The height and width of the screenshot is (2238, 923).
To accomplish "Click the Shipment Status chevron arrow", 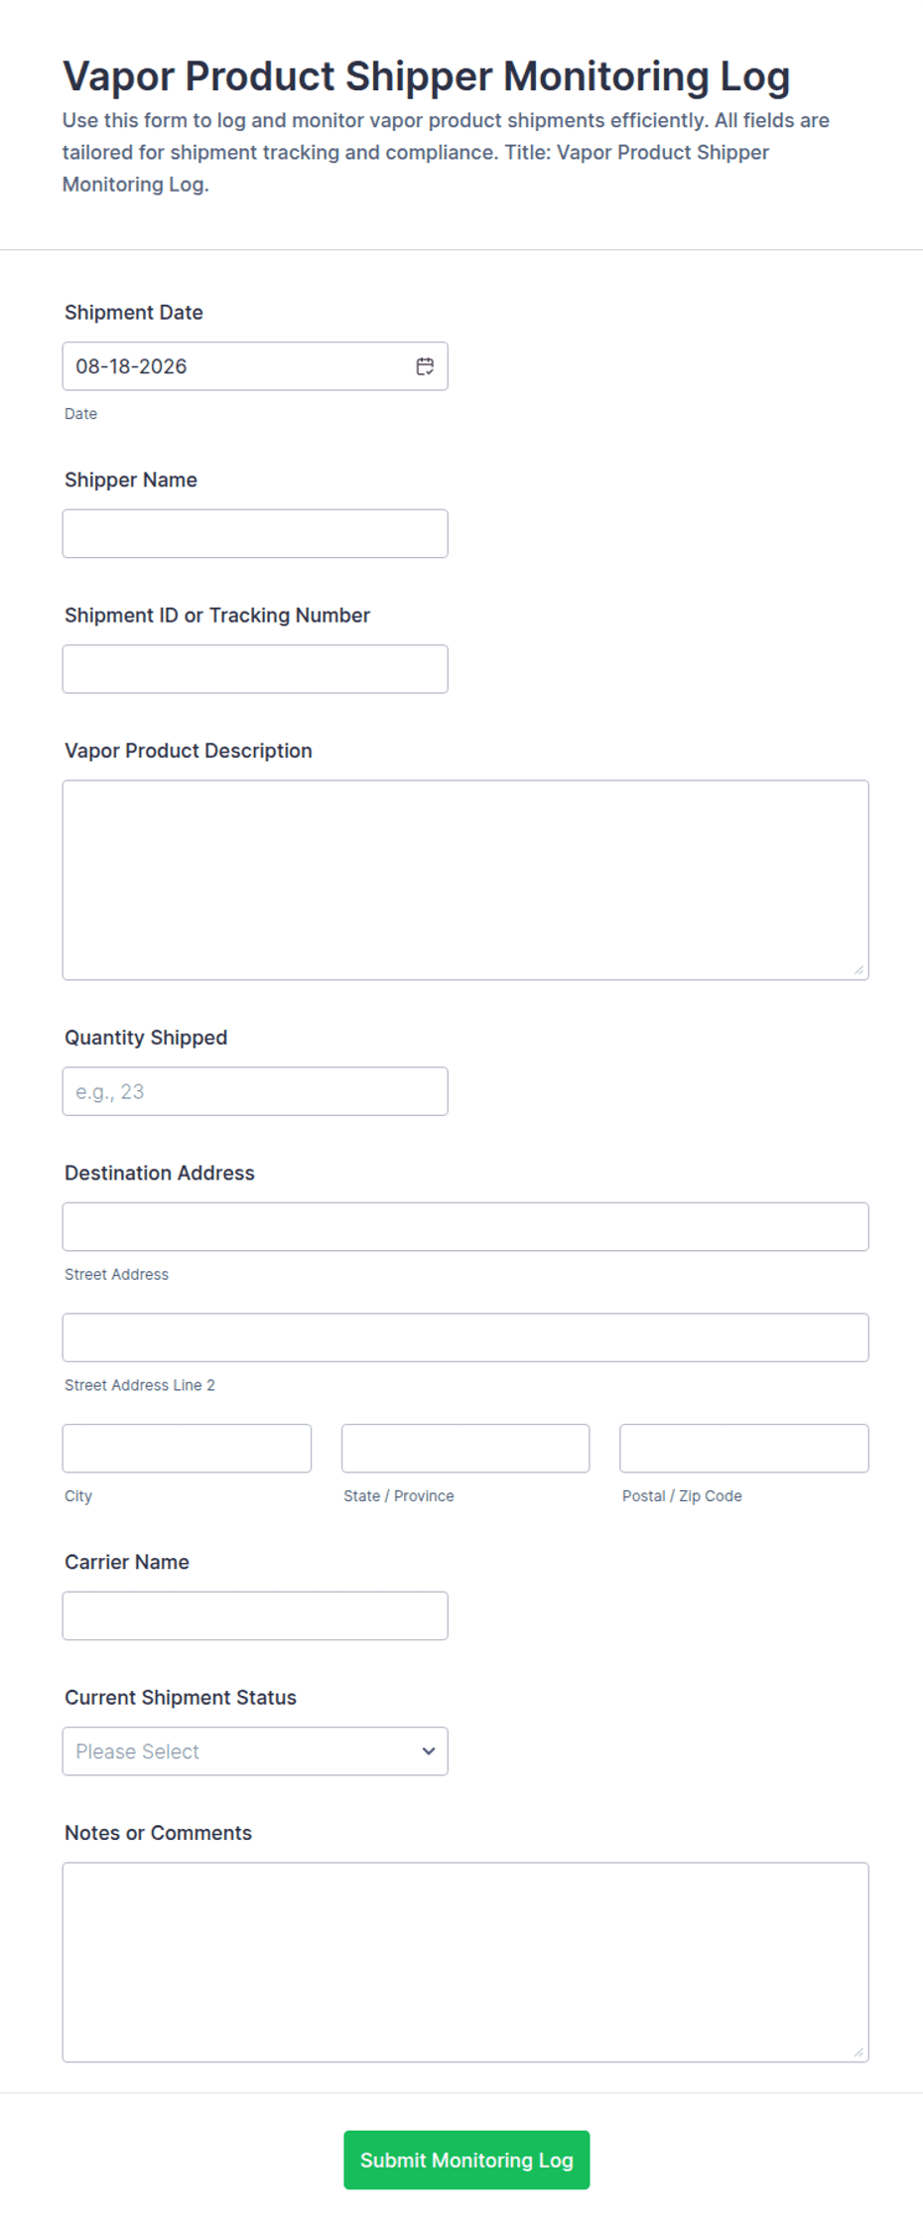I will click(429, 1751).
